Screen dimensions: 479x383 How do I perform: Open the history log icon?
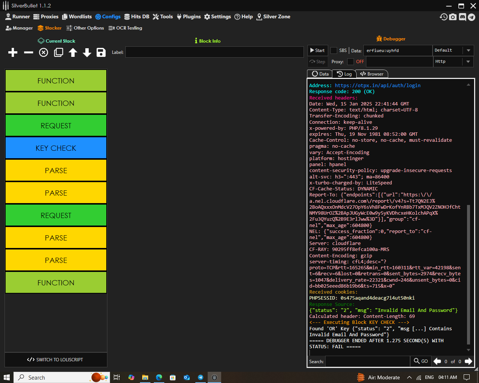443,17
